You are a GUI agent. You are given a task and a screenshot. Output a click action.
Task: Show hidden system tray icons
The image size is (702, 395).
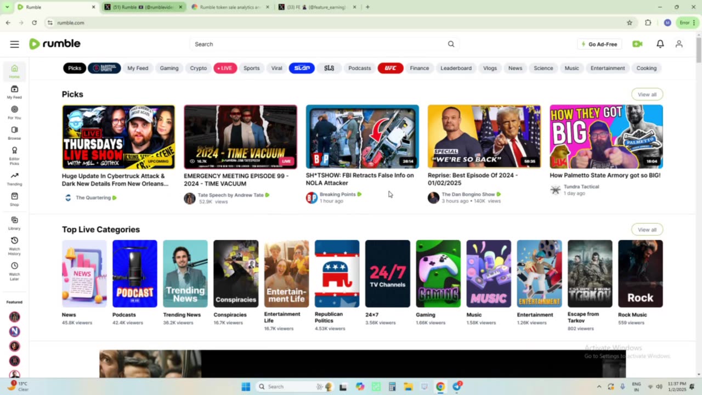[x=599, y=386]
